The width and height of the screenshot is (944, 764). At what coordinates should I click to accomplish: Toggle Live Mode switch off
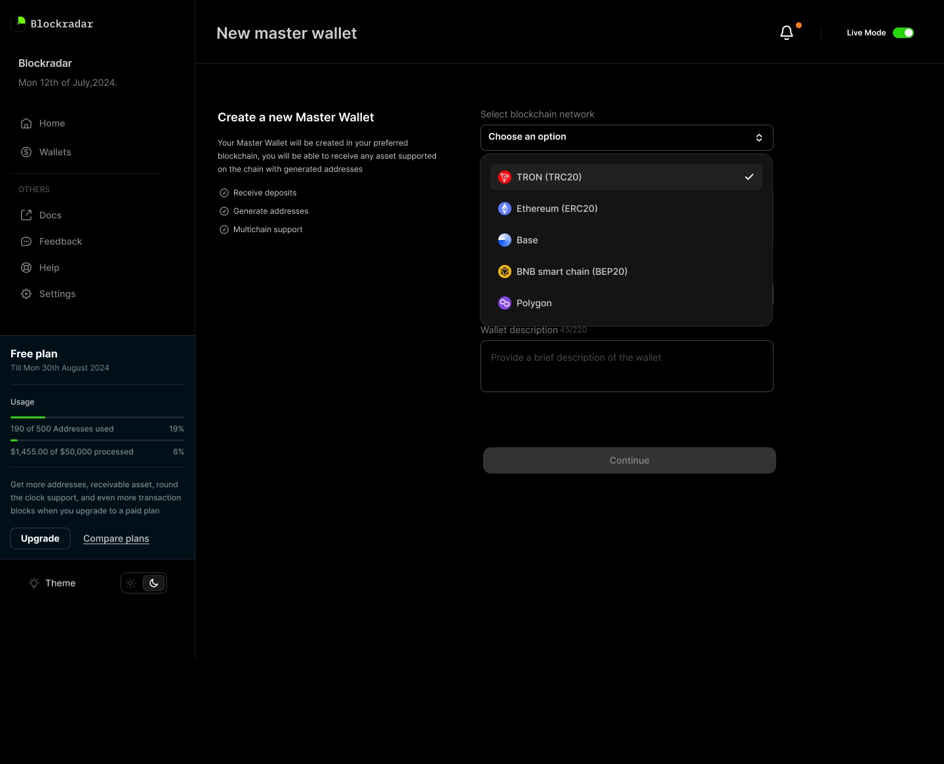(x=903, y=33)
